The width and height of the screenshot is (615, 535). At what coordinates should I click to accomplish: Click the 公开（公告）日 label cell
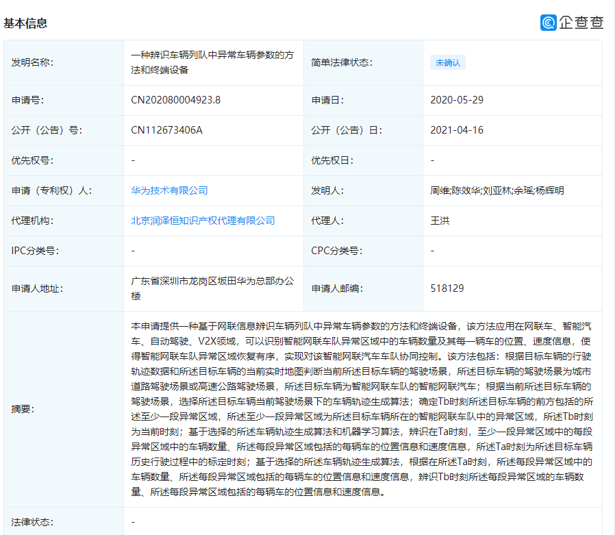click(x=363, y=130)
